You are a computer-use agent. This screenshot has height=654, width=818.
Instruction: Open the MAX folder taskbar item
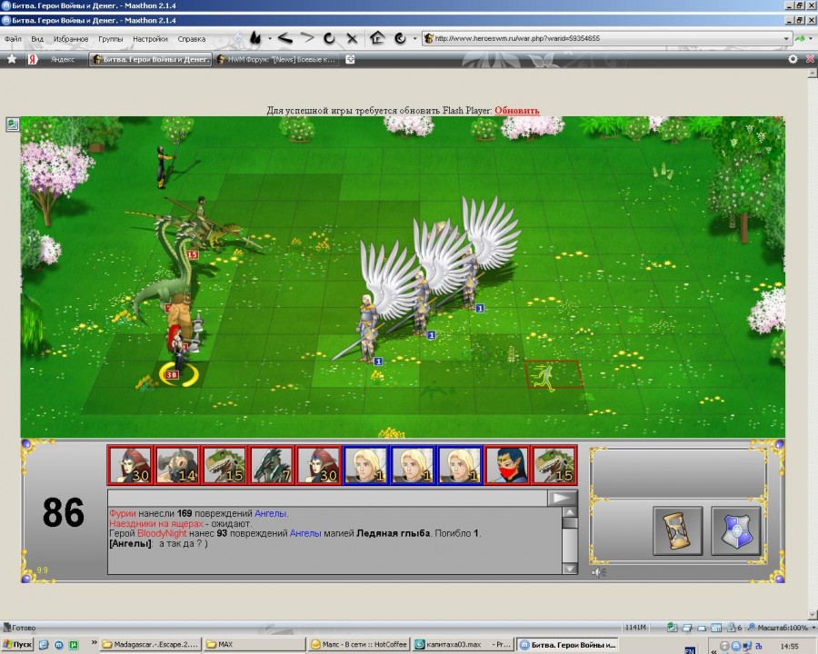(x=254, y=645)
